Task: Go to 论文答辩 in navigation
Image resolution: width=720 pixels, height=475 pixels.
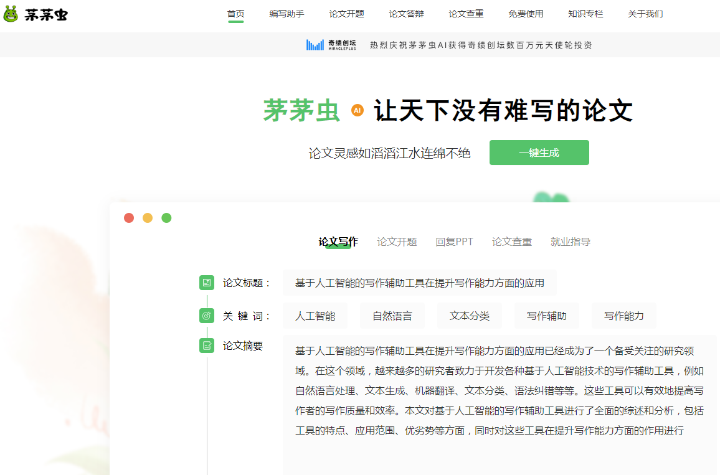Action: tap(406, 14)
